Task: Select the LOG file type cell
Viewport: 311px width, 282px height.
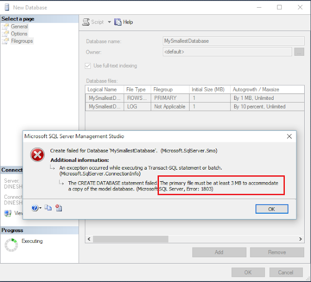Action: 137,107
